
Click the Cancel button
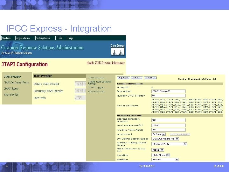(150, 78)
